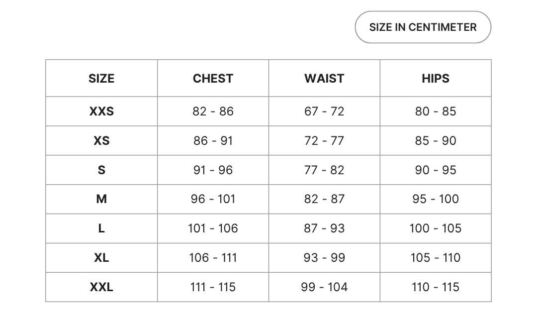Click the WAIST column header
This screenshot has height=331, width=537.
(x=324, y=79)
